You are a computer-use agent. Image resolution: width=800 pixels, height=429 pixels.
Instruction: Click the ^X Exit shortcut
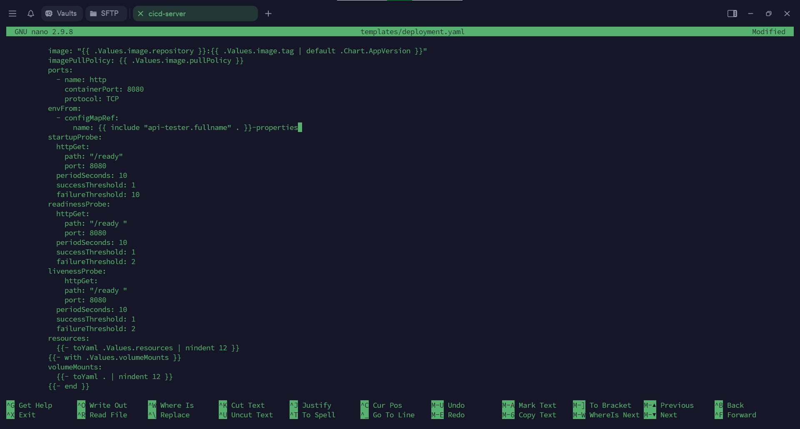(x=21, y=415)
